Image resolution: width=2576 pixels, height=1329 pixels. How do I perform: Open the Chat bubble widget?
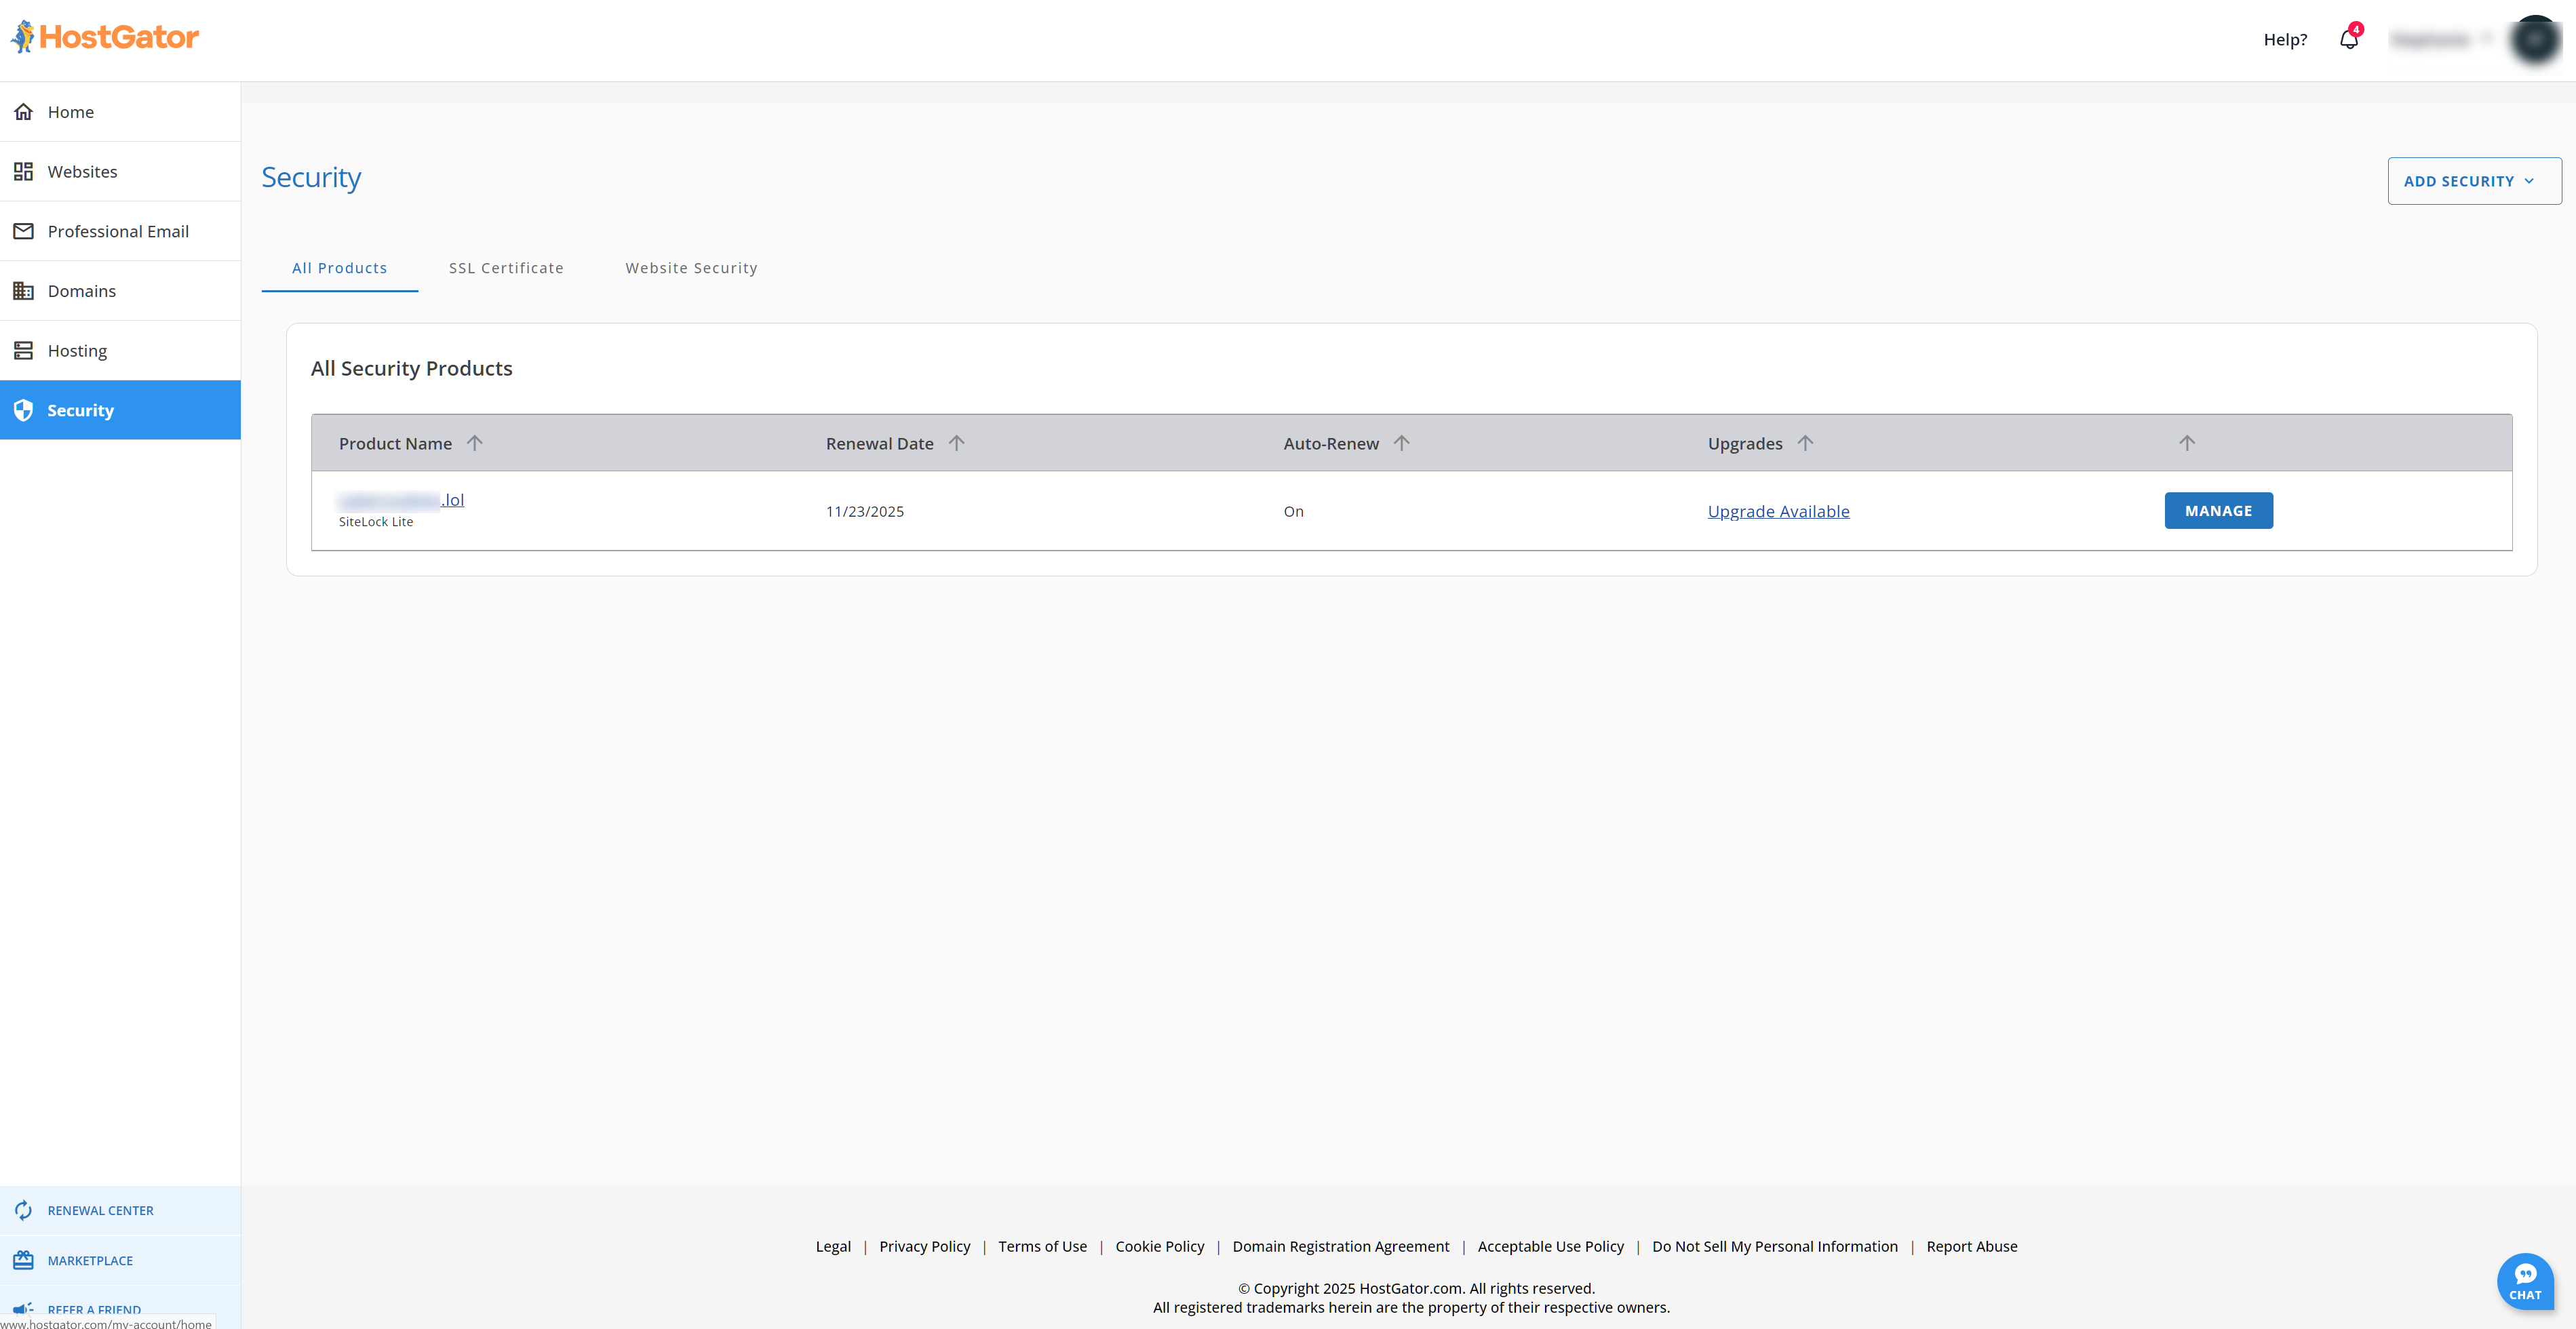pyautogui.click(x=2524, y=1280)
